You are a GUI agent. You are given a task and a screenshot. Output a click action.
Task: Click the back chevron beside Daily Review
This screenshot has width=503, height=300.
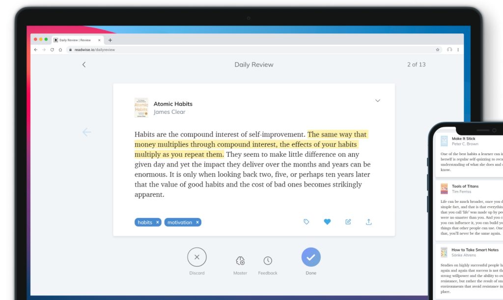tap(84, 64)
